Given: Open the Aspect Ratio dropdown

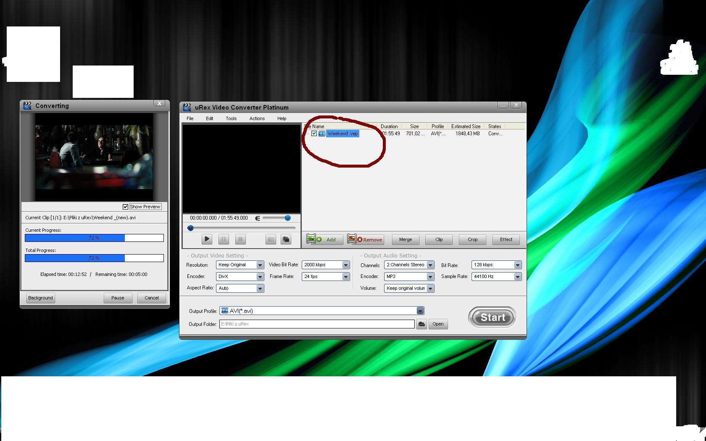Looking at the screenshot, I should point(260,288).
